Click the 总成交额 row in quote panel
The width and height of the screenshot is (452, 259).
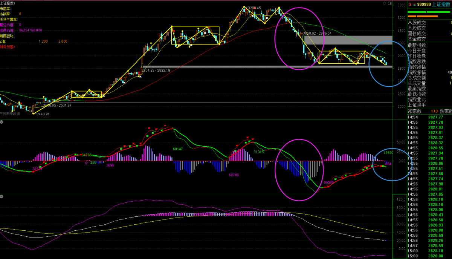tap(417, 78)
